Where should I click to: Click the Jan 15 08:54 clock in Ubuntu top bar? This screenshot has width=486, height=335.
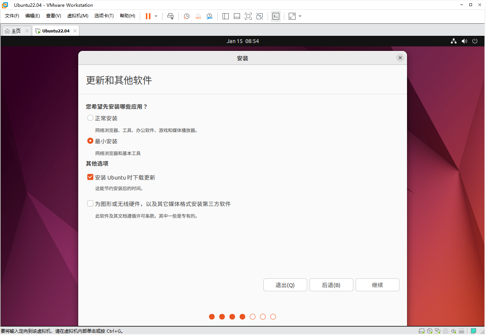243,41
